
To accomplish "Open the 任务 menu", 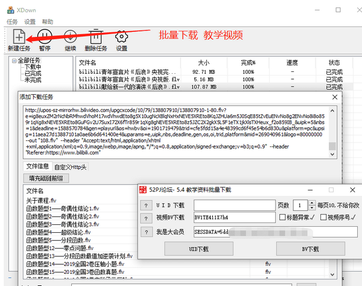I will tap(12, 21).
